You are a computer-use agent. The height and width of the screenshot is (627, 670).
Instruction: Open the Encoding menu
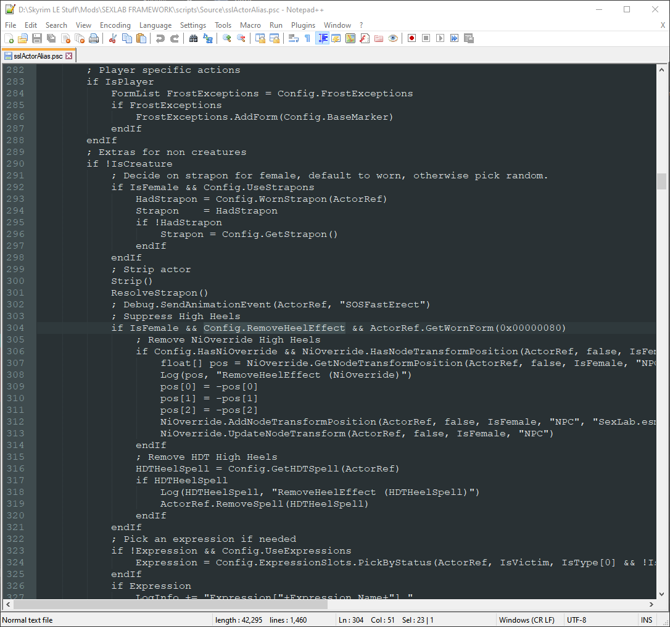(115, 25)
